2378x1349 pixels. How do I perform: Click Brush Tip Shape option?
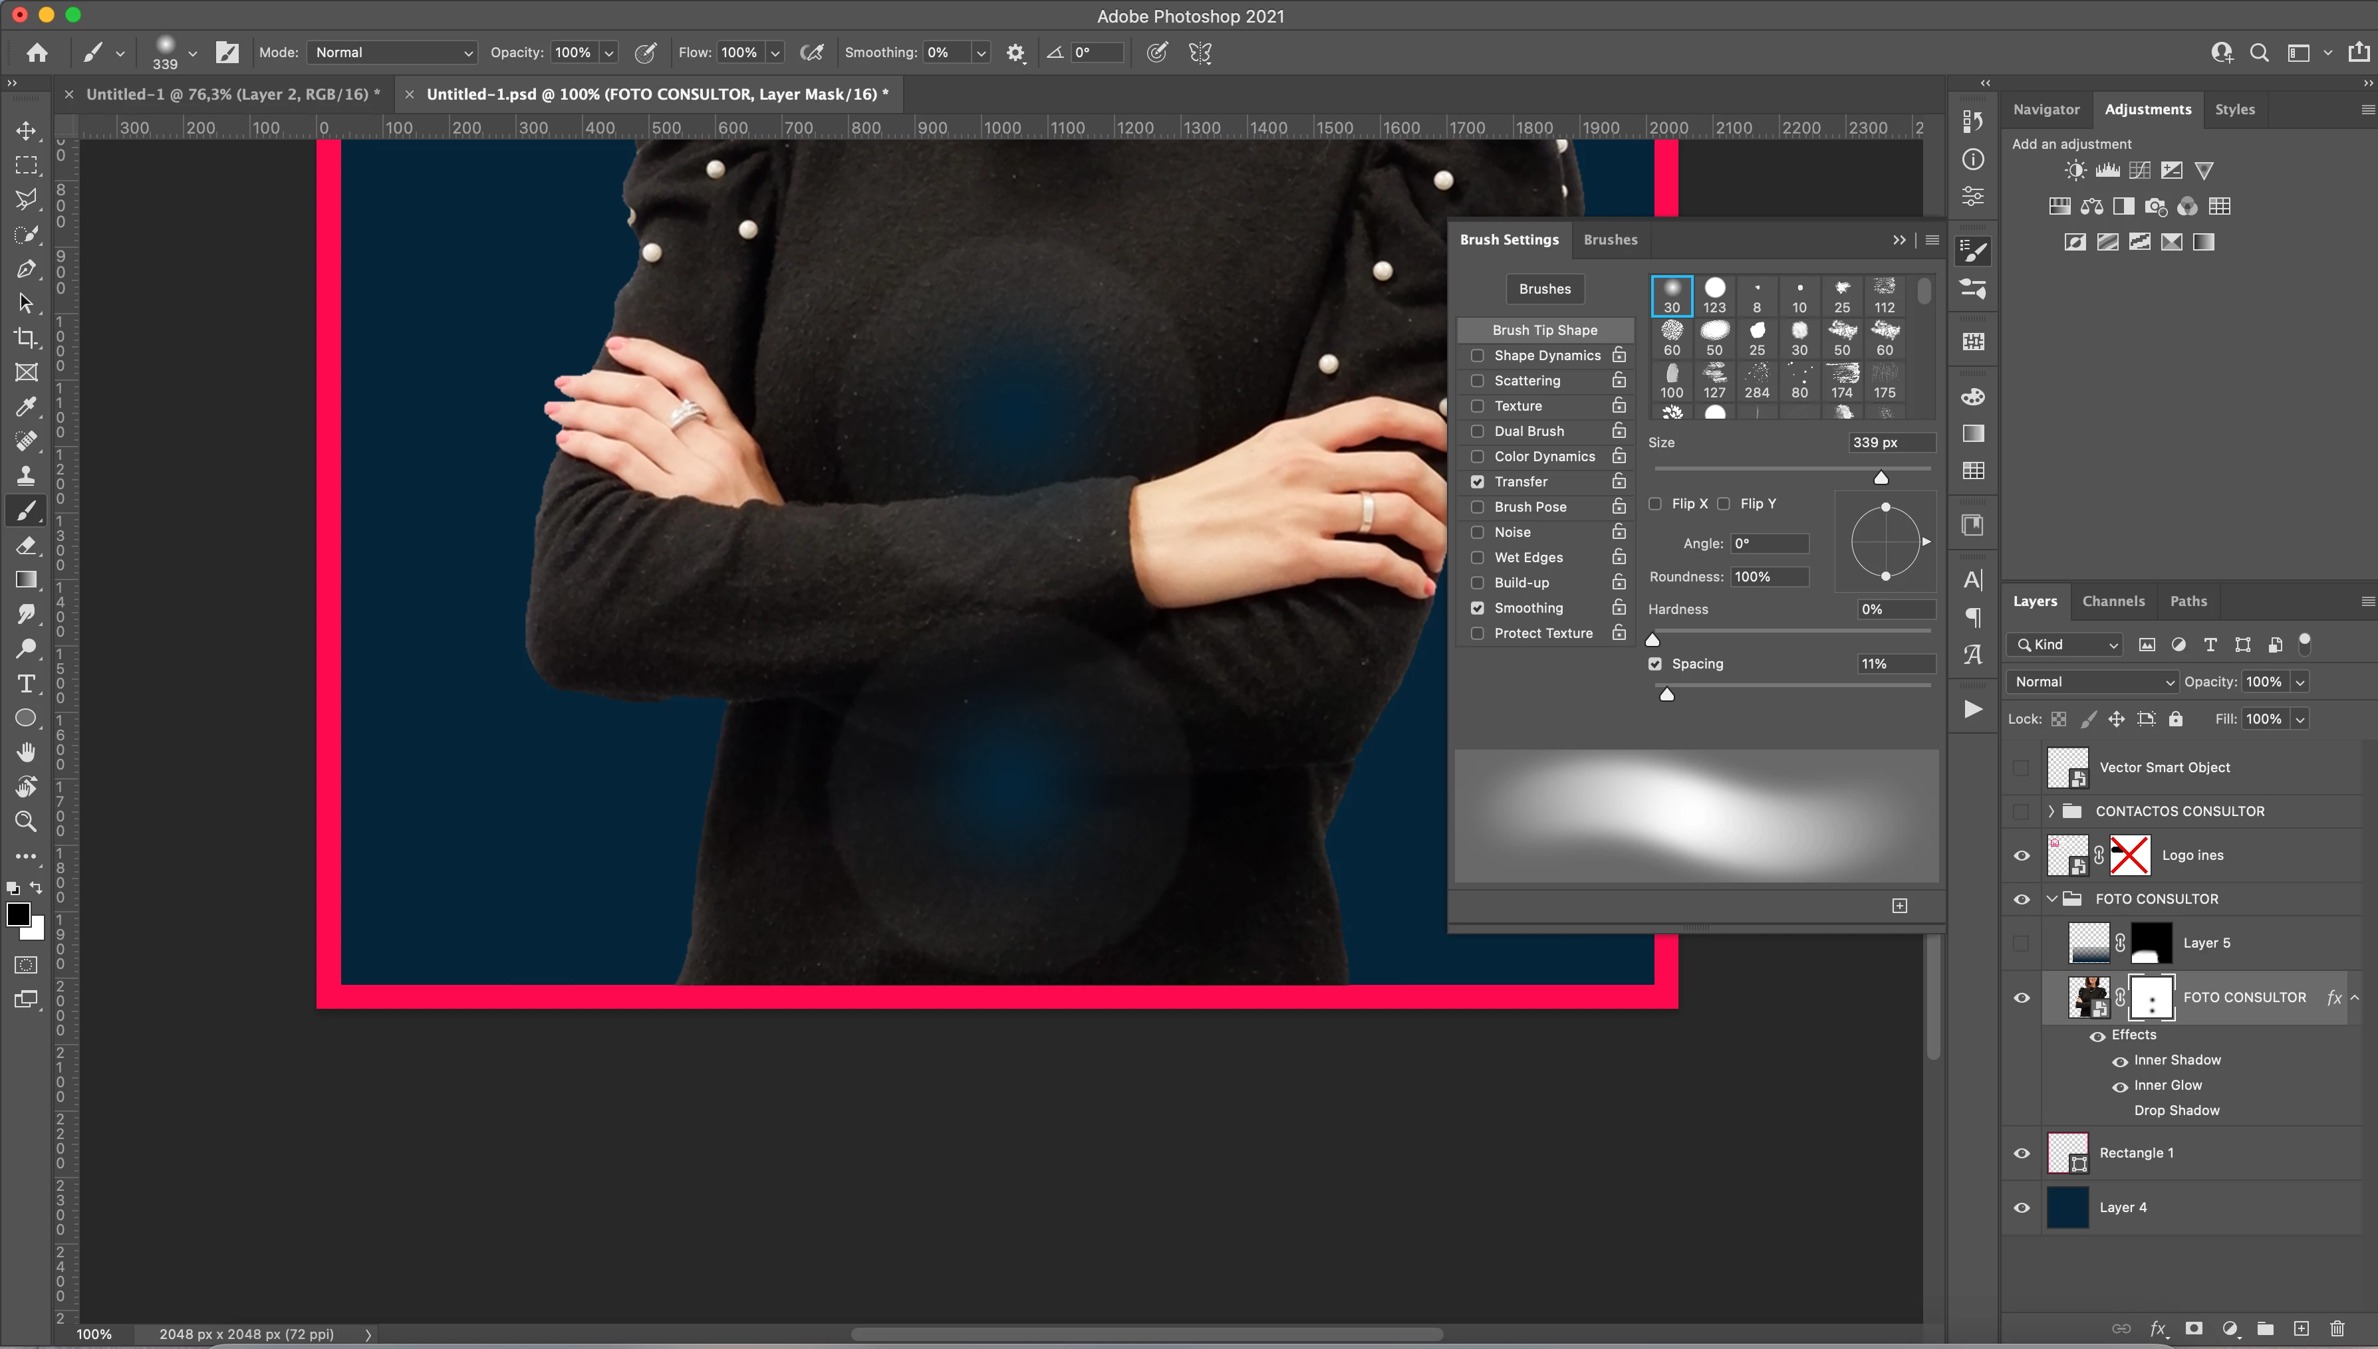click(1545, 330)
